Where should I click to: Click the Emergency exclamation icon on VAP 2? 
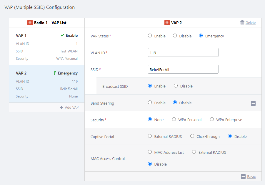(x=55, y=73)
